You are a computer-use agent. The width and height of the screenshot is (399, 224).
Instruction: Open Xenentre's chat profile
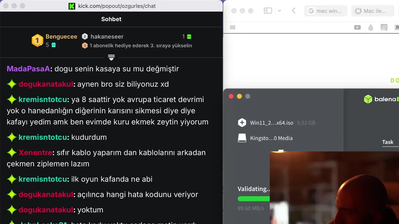pos(35,153)
